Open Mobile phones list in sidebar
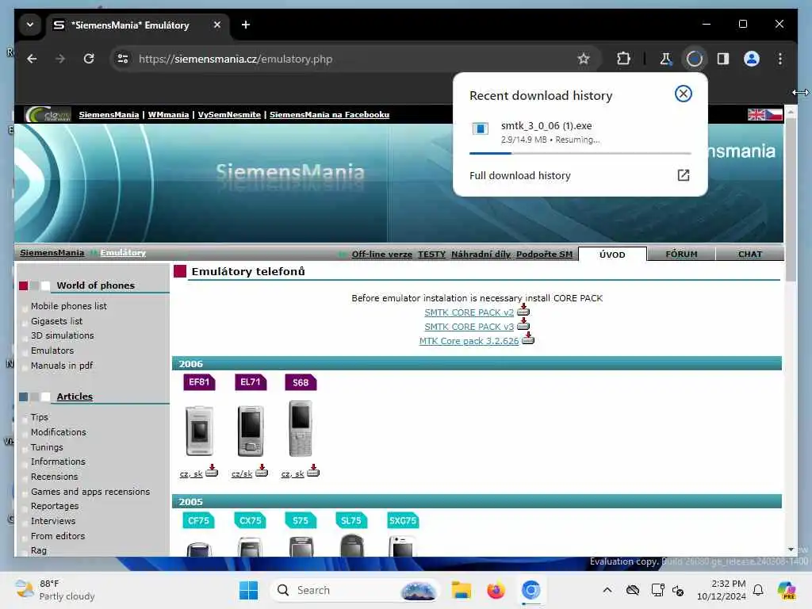This screenshot has width=812, height=609. pos(69,306)
